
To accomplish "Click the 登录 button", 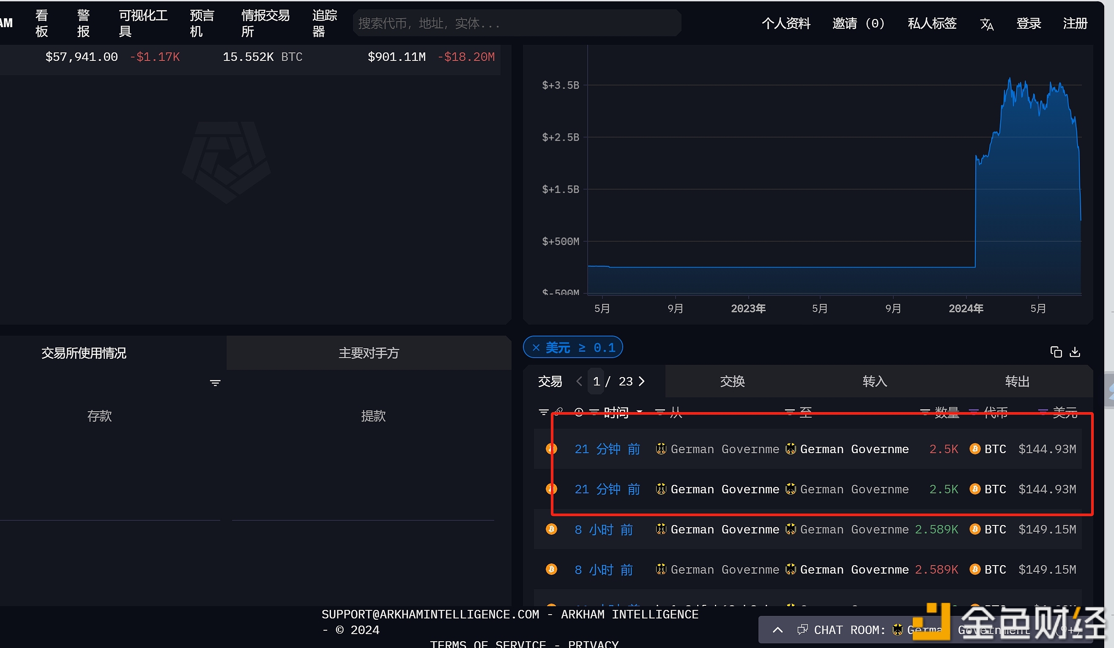I will click(1029, 23).
